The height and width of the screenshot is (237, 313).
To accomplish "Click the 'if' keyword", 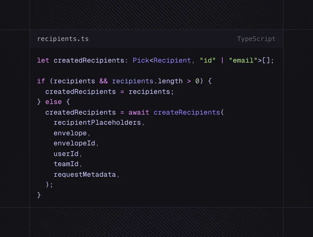I will click(x=41, y=81).
